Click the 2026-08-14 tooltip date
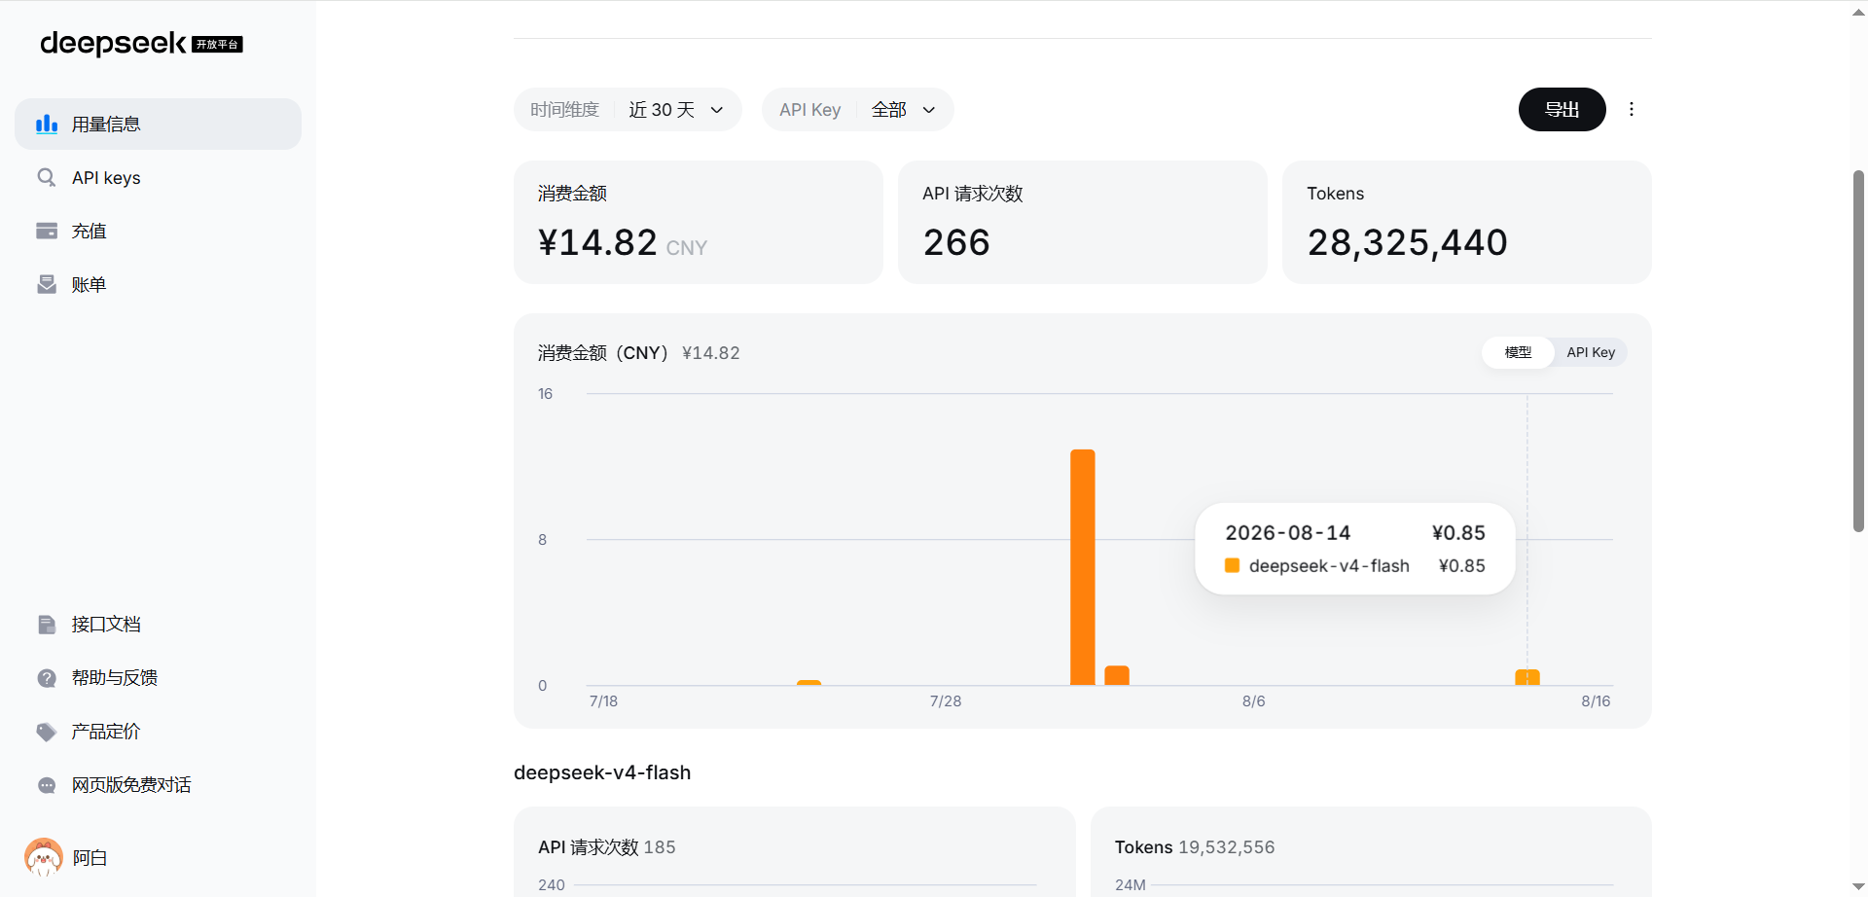1868x897 pixels. (1288, 533)
